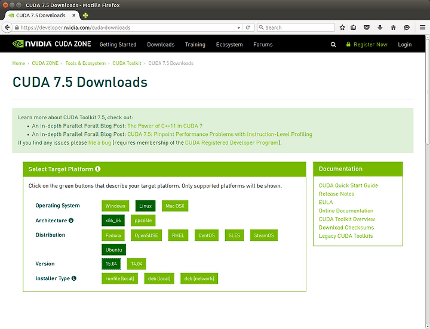Open the Firefox hamburger menu

click(x=422, y=27)
